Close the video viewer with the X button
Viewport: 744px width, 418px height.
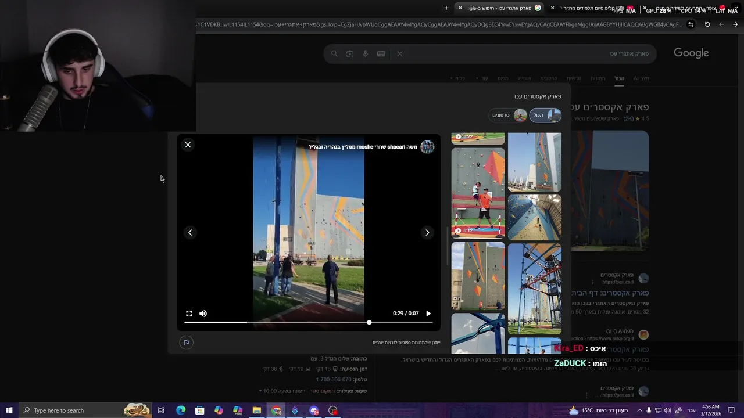coord(188,145)
